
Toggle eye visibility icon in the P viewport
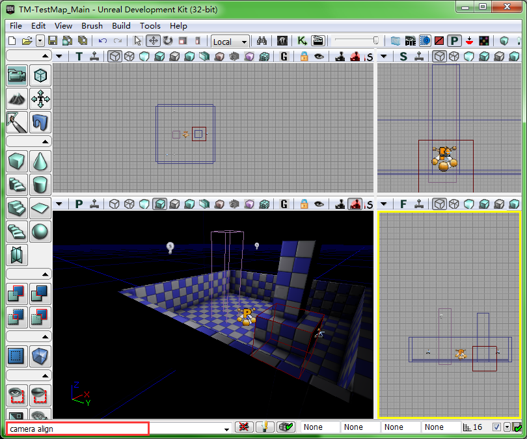(319, 204)
